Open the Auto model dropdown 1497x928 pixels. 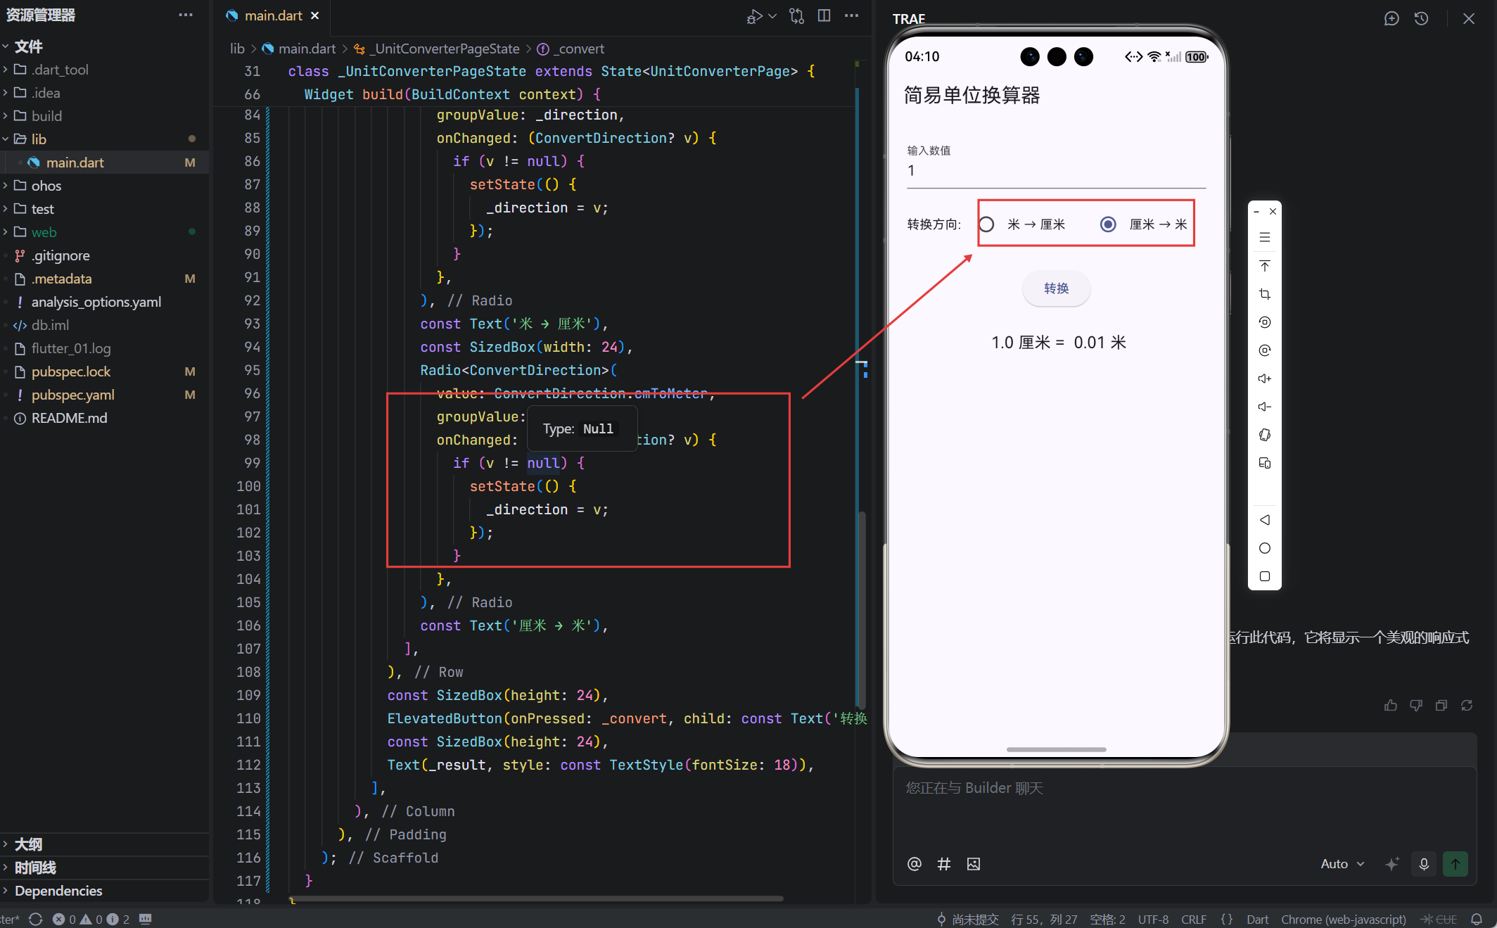[1342, 863]
